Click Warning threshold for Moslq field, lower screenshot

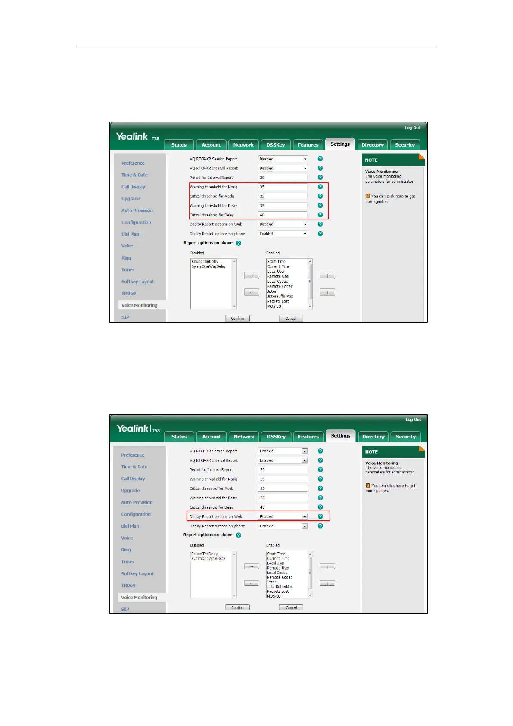point(283,479)
